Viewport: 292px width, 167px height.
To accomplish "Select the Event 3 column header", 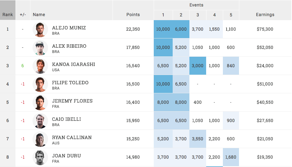I will [x=198, y=15].
